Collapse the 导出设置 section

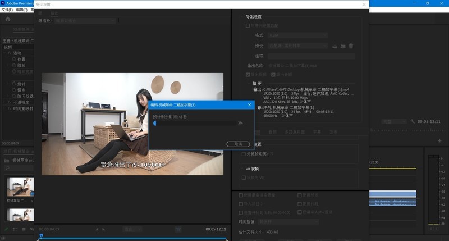[x=241, y=17]
